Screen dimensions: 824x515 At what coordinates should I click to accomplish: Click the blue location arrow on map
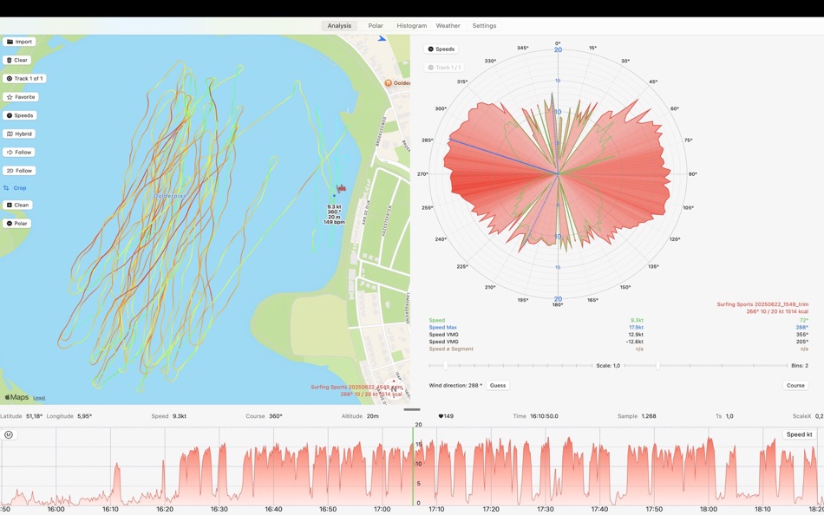coord(382,38)
